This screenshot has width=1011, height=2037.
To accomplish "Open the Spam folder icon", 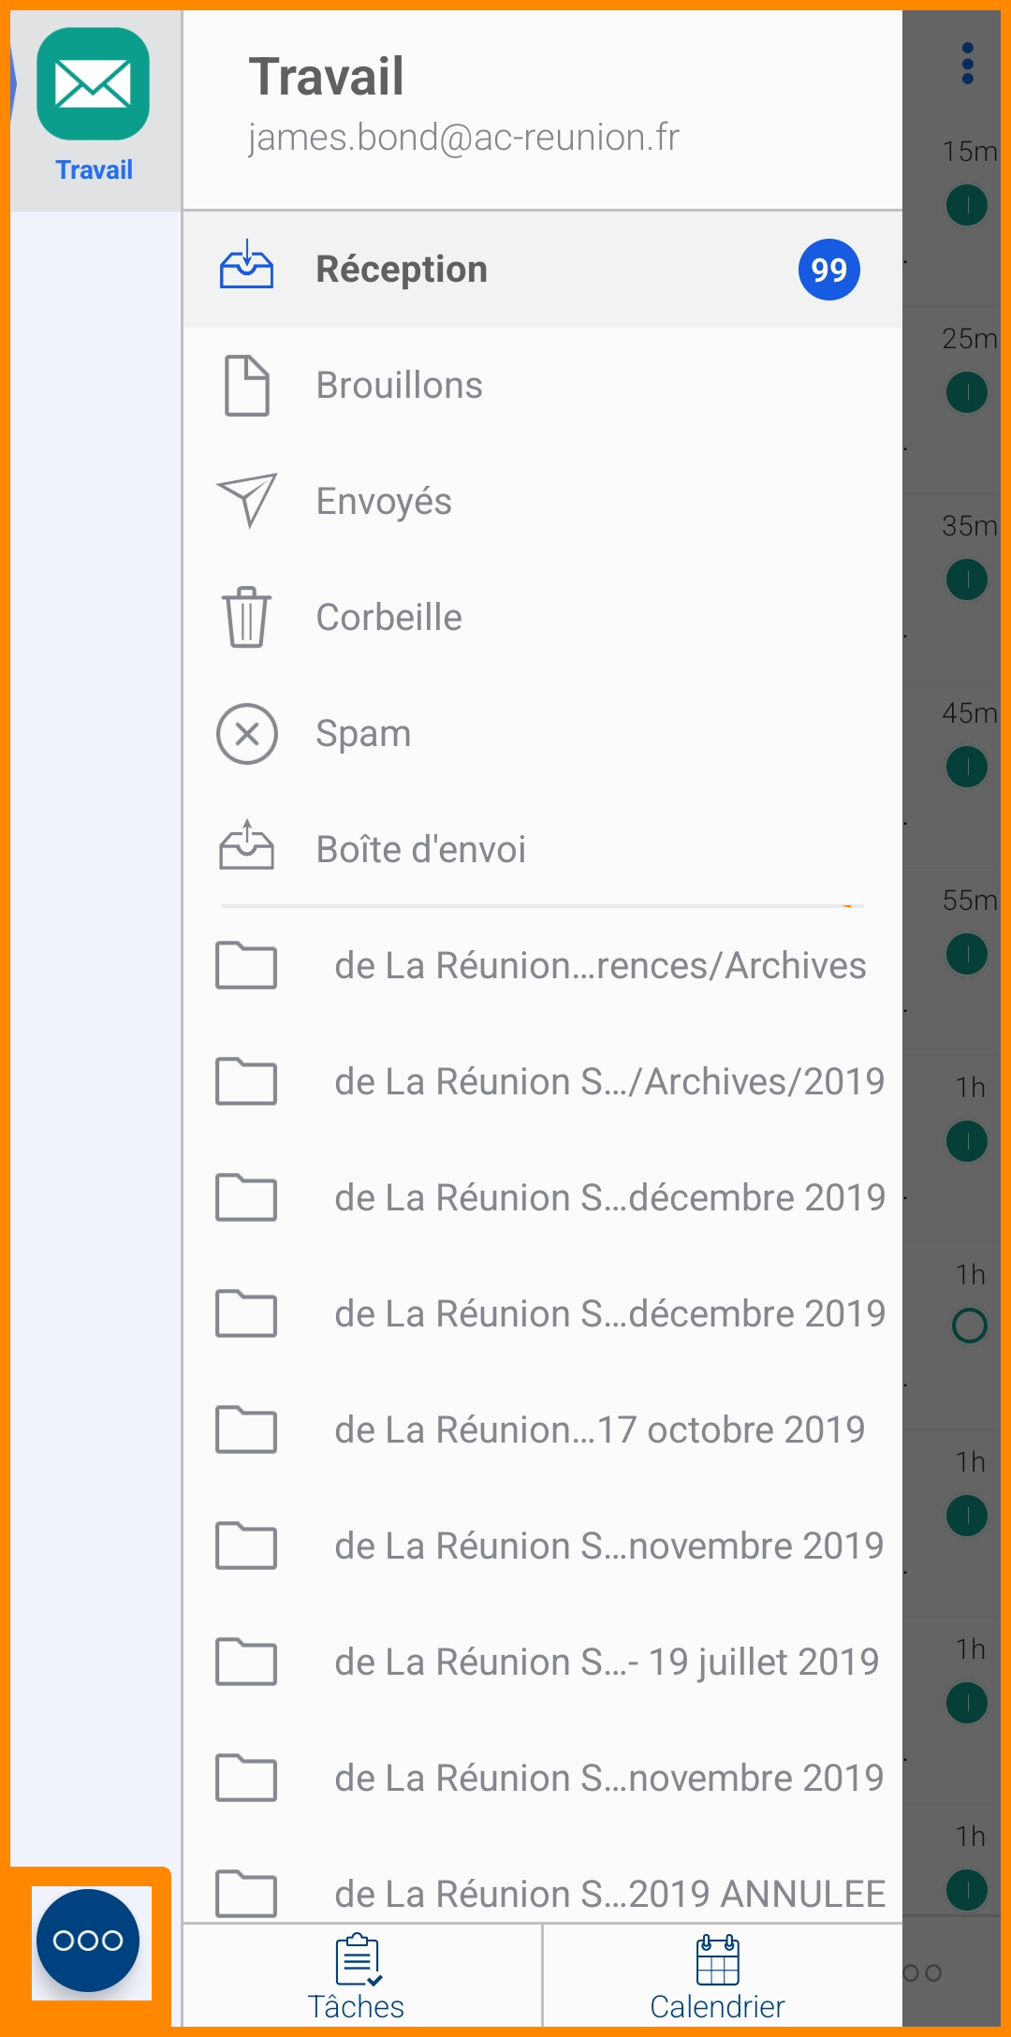I will [247, 734].
